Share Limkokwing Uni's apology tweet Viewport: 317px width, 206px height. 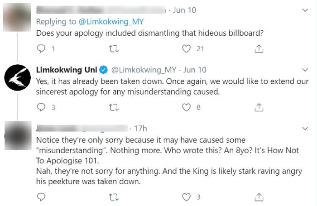coord(259,107)
